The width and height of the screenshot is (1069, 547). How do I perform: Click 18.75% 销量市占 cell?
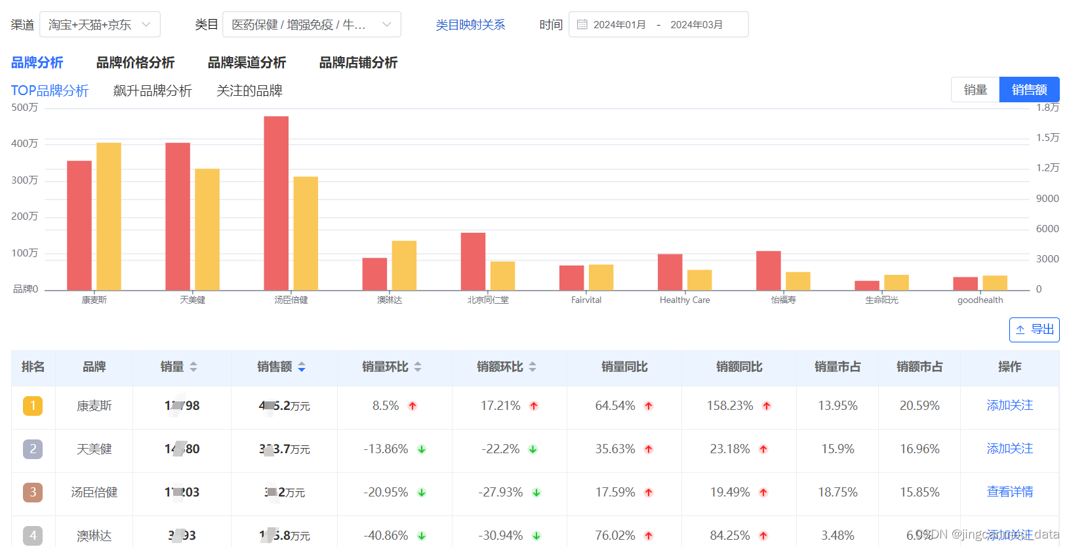click(x=837, y=493)
